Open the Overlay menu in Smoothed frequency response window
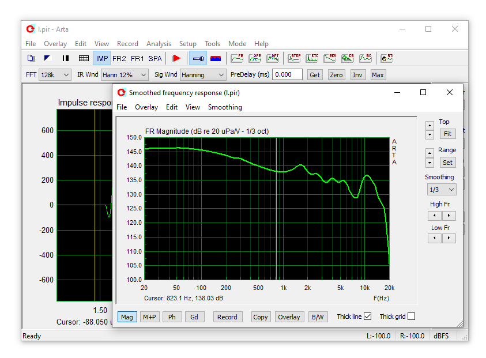This screenshot has width=486, height=358. (x=146, y=107)
